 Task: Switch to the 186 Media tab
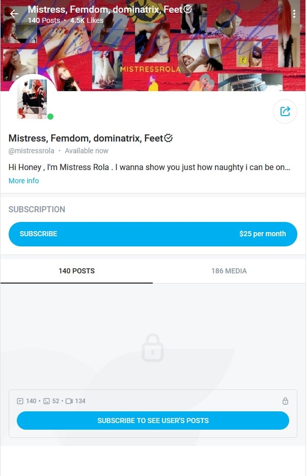(229, 271)
